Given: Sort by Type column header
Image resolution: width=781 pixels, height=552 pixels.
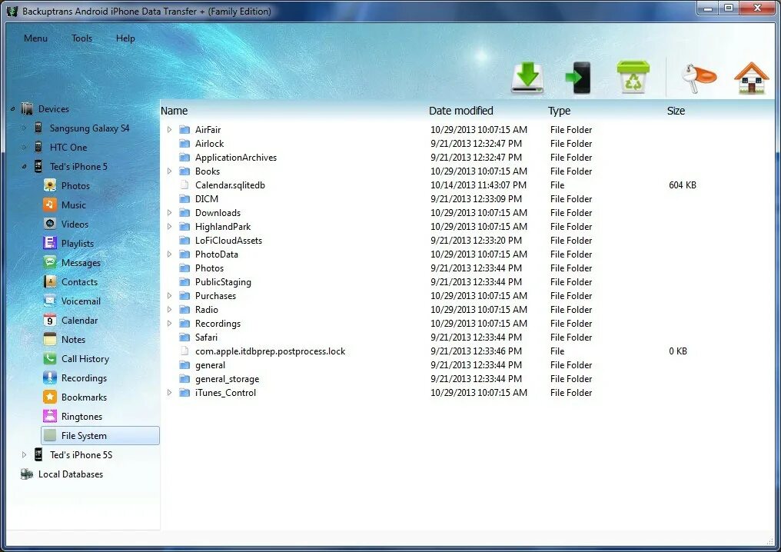Looking at the screenshot, I should tap(560, 111).
